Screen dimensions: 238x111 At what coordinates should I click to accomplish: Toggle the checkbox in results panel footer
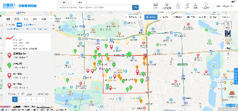(x=27, y=94)
